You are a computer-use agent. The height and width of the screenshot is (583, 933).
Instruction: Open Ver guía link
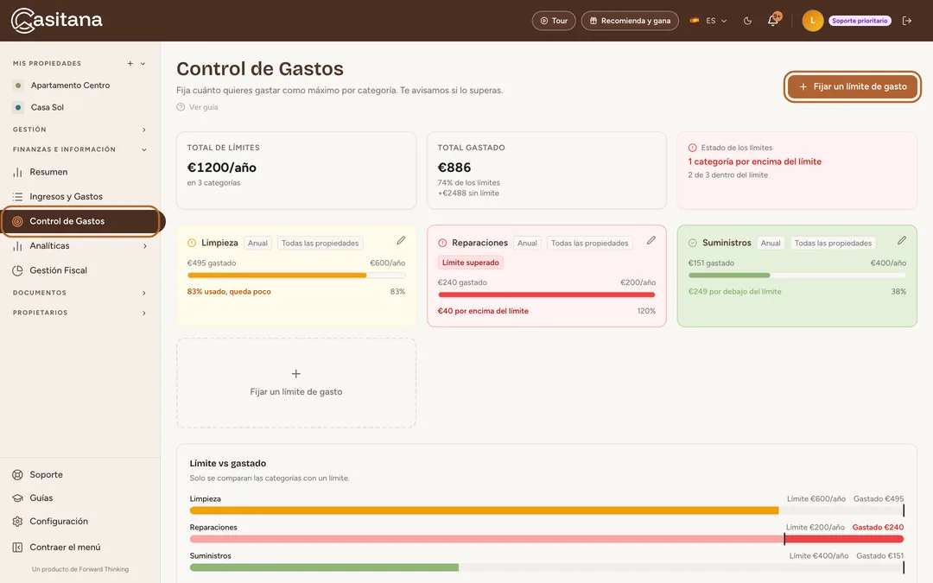pos(197,107)
